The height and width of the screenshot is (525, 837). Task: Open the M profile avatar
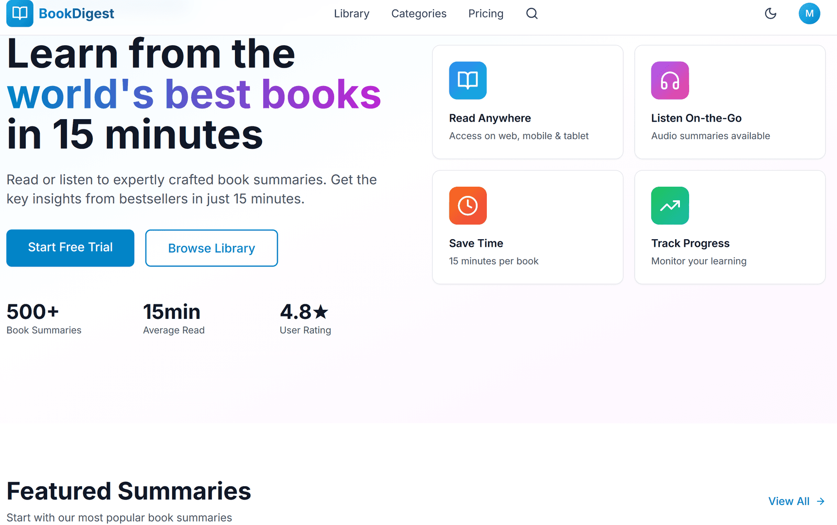click(x=809, y=14)
